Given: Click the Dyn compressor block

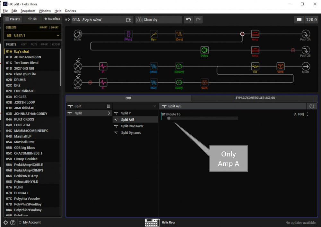Looking at the screenshot, I should point(154,34).
